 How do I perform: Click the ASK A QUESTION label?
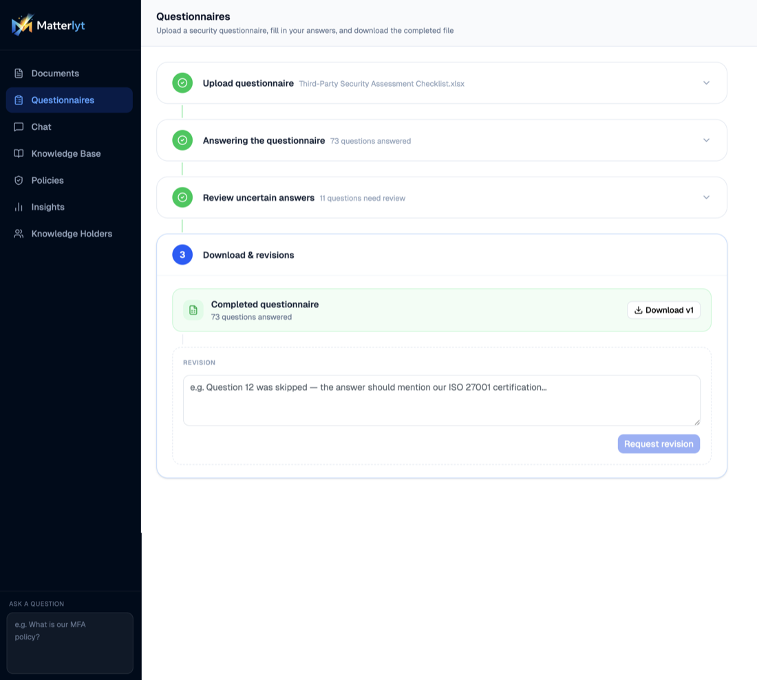click(36, 604)
